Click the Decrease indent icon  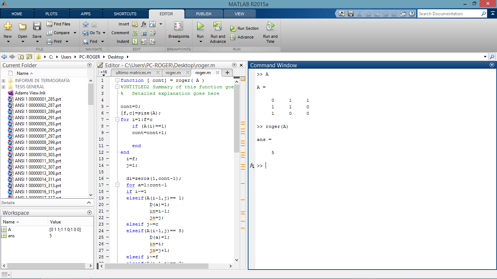[152, 41]
